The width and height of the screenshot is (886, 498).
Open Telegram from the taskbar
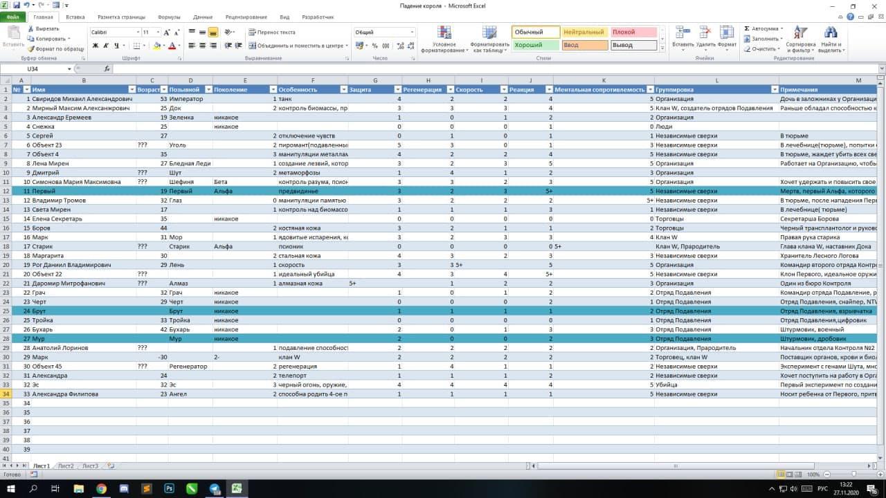tap(213, 488)
